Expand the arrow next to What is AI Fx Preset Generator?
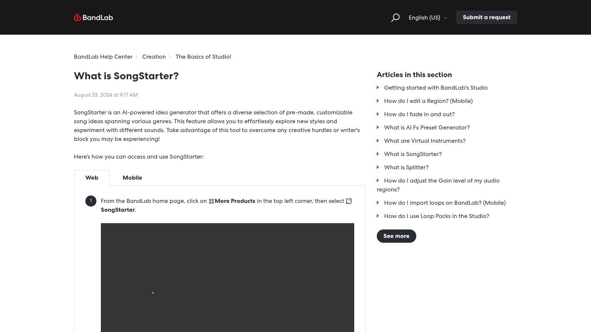The width and height of the screenshot is (591, 332). 378,127
